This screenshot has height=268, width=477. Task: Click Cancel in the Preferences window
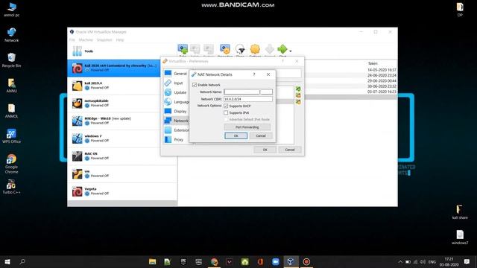coord(290,150)
